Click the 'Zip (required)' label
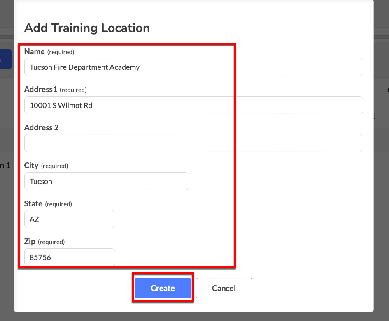The height and width of the screenshot is (321, 389). tap(44, 242)
